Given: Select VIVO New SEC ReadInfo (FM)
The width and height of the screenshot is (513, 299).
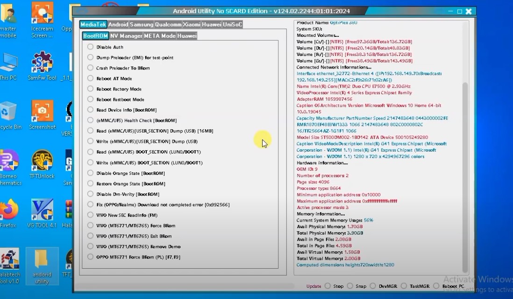Looking at the screenshot, I should (90, 215).
